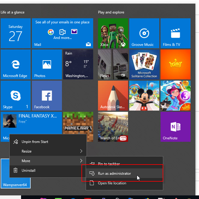Screen dimensions: 199x199
Task: Click Pin to taskbar option
Action: (x=109, y=164)
